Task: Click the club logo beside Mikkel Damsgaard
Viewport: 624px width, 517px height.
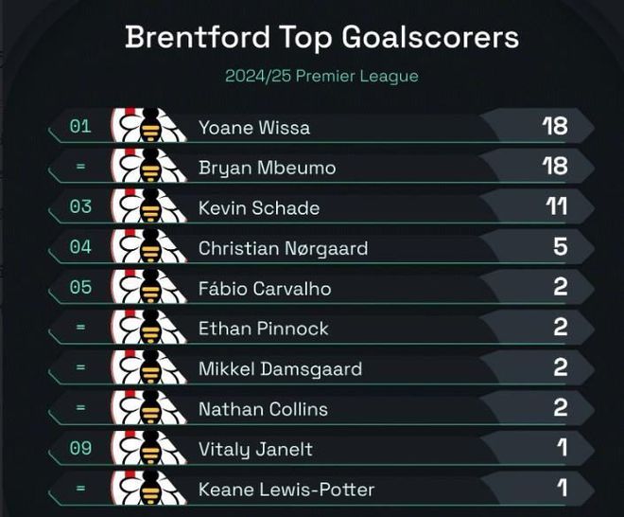Action: pos(148,368)
